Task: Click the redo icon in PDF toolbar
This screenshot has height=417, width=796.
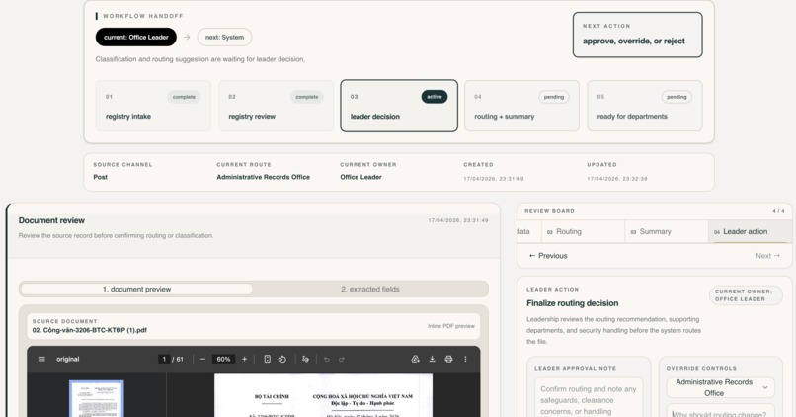Action: tap(342, 359)
